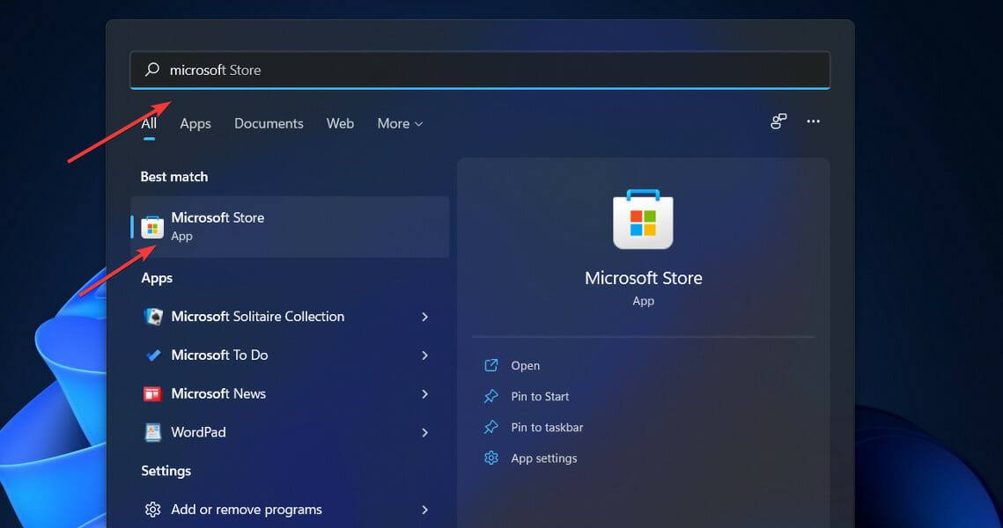Expand Microsoft Solitaire Collection result options
The width and height of the screenshot is (1003, 528).
(x=424, y=316)
